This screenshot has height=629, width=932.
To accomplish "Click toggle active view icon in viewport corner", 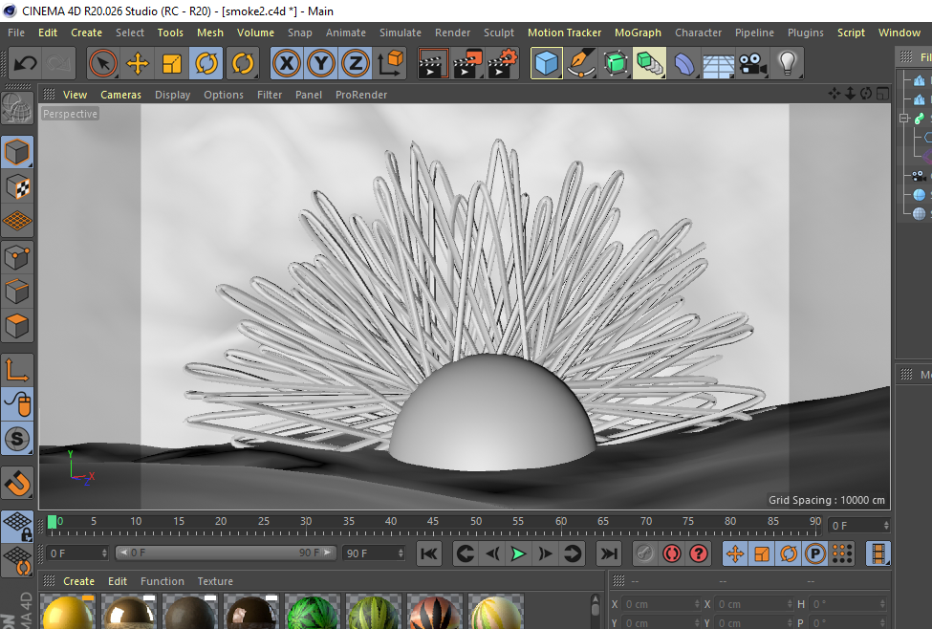I will pyautogui.click(x=882, y=94).
